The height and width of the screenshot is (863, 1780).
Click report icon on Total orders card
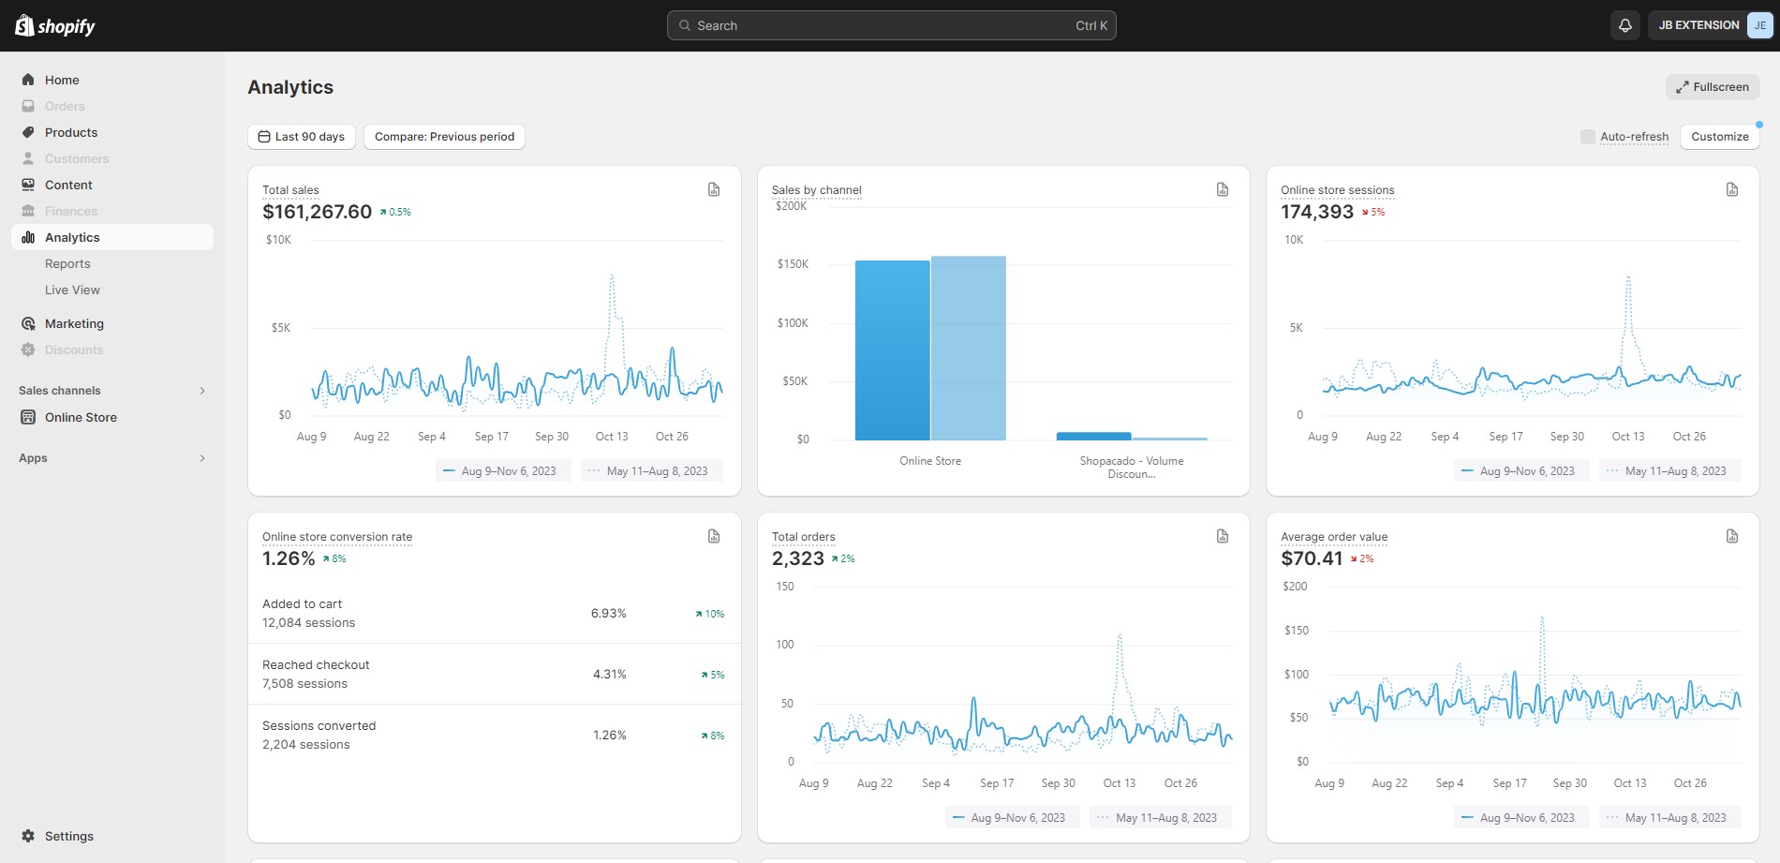coord(1223,536)
